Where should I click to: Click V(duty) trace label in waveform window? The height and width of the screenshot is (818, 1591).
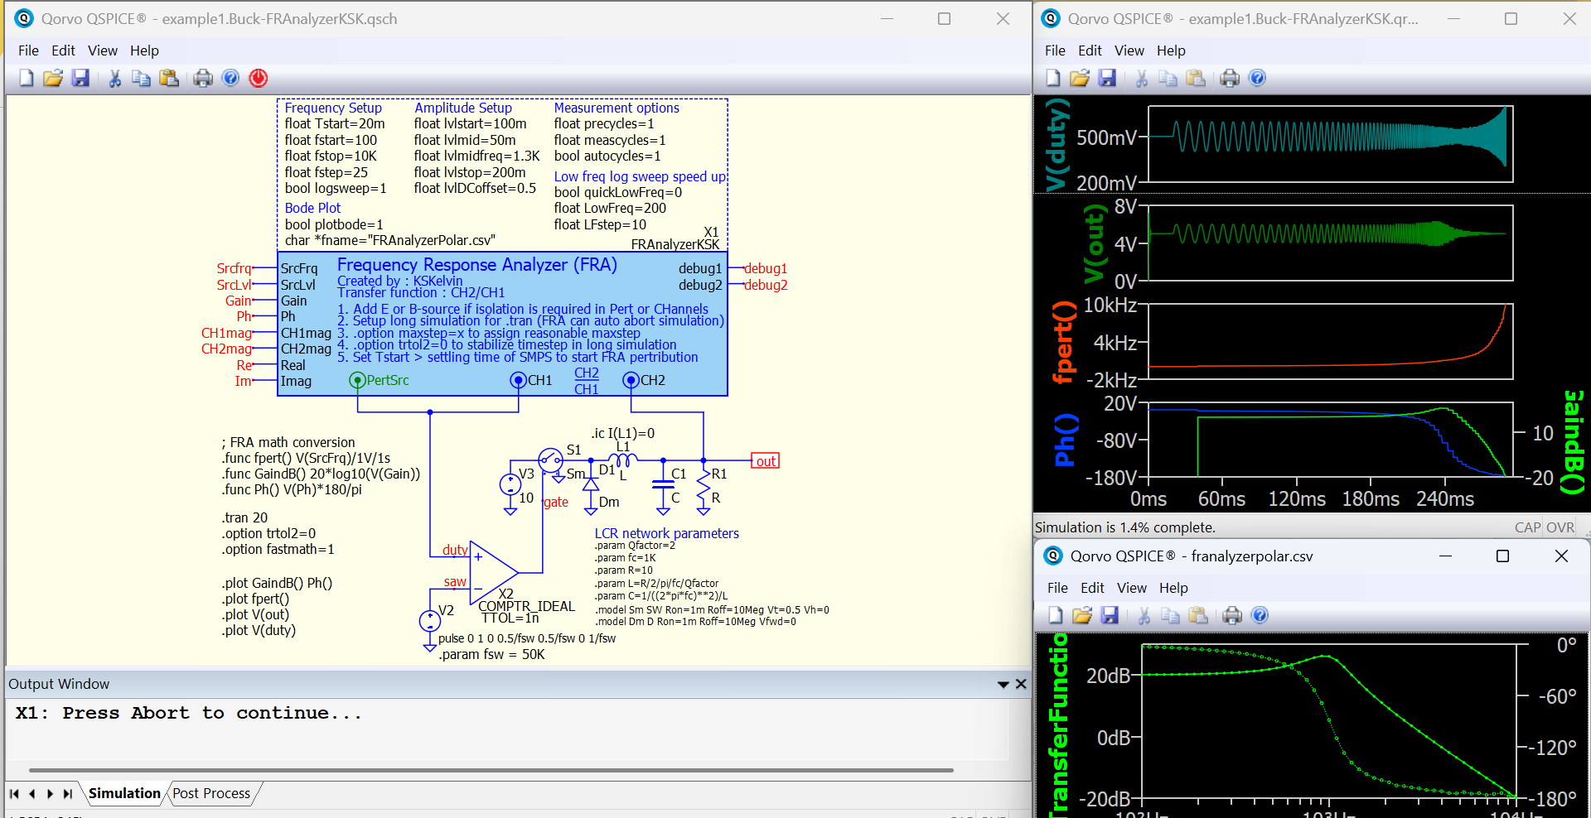click(1057, 144)
